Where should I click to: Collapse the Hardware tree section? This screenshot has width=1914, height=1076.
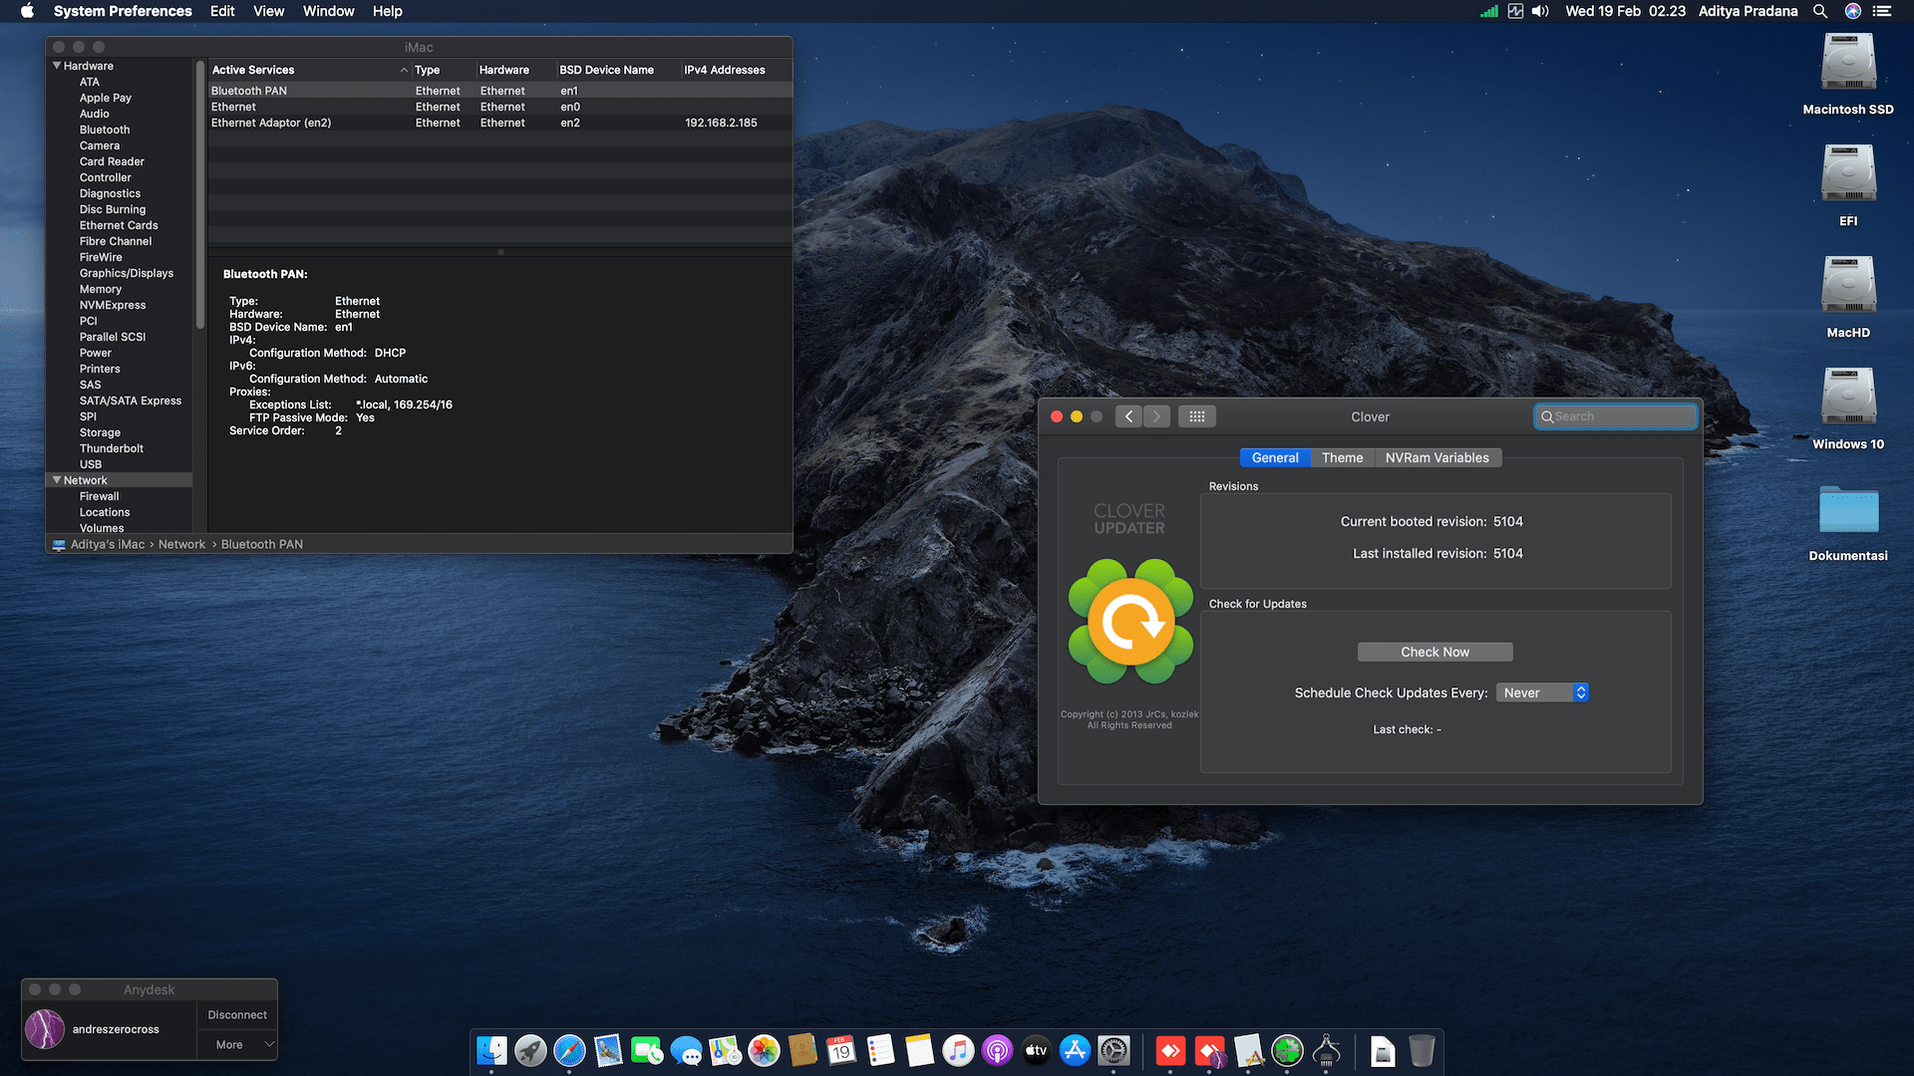(57, 66)
